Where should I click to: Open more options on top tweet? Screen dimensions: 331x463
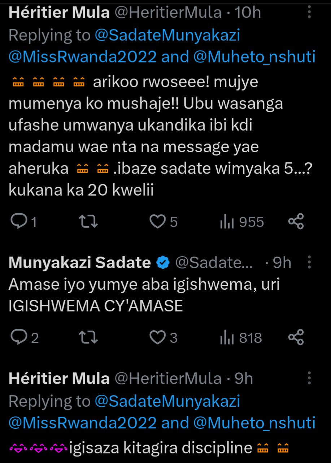pyautogui.click(x=309, y=13)
